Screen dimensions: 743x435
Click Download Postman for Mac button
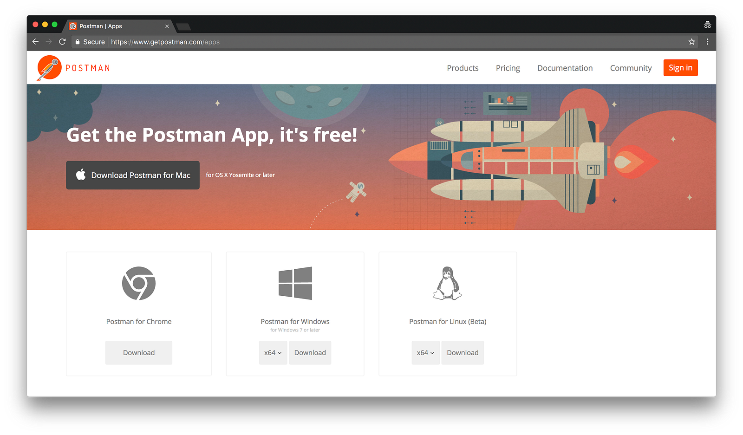point(133,175)
